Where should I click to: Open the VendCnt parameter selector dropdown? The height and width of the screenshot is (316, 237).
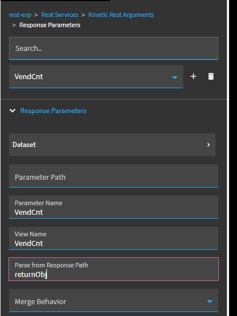pos(96,76)
